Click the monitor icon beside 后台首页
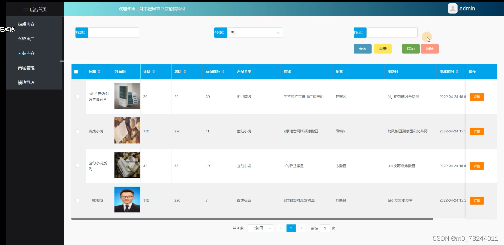Screen dimensions: 504x245 [x=25, y=10]
